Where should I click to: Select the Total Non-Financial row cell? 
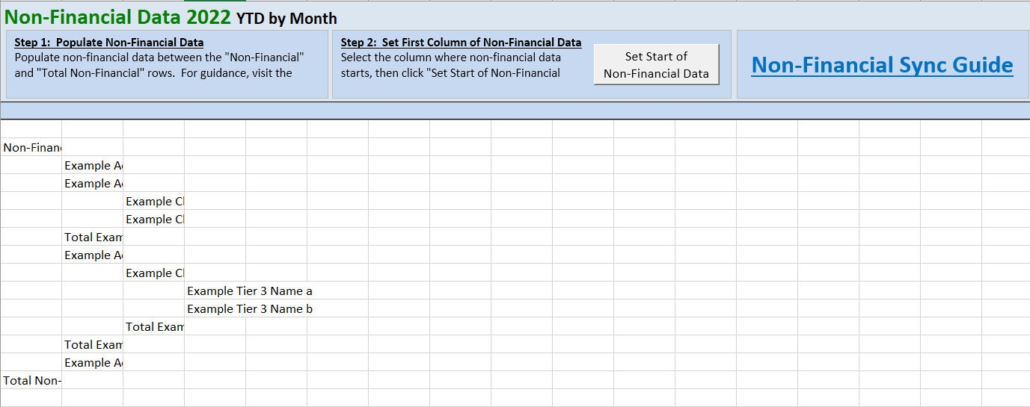(31, 380)
